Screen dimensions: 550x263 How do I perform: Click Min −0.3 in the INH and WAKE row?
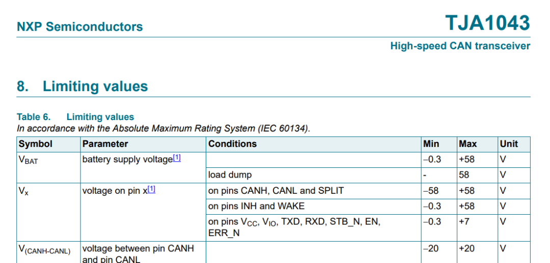tap(432, 206)
